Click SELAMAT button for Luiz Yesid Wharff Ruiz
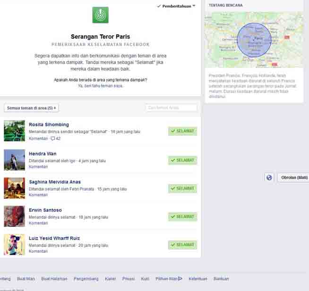This screenshot has width=309, height=291. 182,245
